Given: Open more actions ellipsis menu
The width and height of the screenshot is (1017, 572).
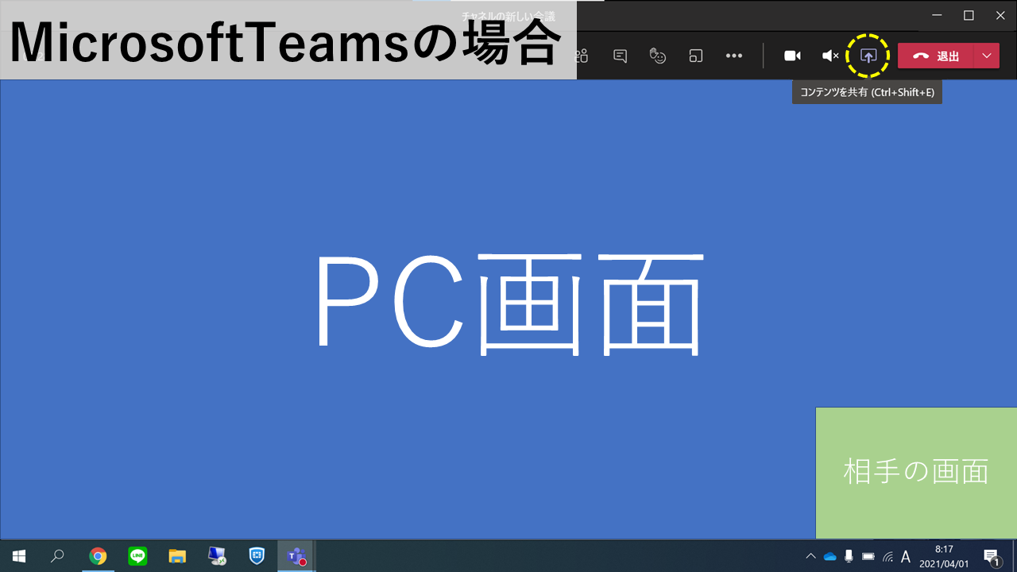Looking at the screenshot, I should pyautogui.click(x=734, y=56).
